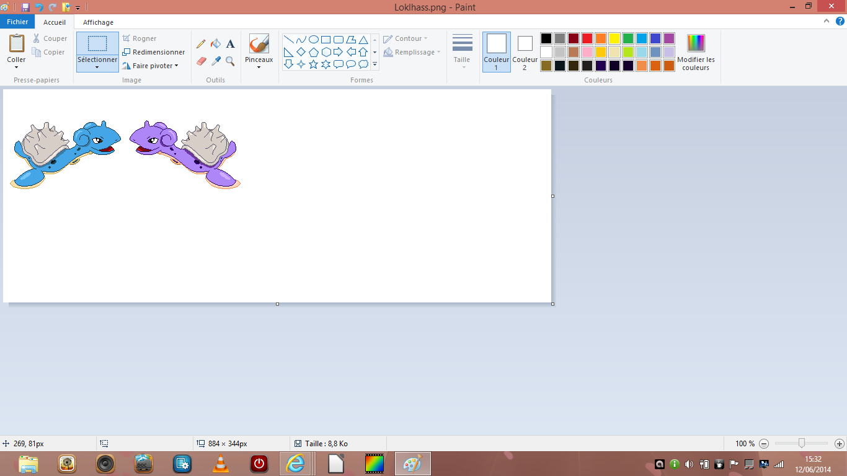Pick the right arrow shape
Viewport: 847px width, 476px height.
tap(339, 52)
